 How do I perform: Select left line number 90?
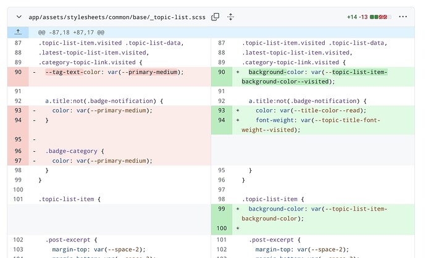coord(18,72)
